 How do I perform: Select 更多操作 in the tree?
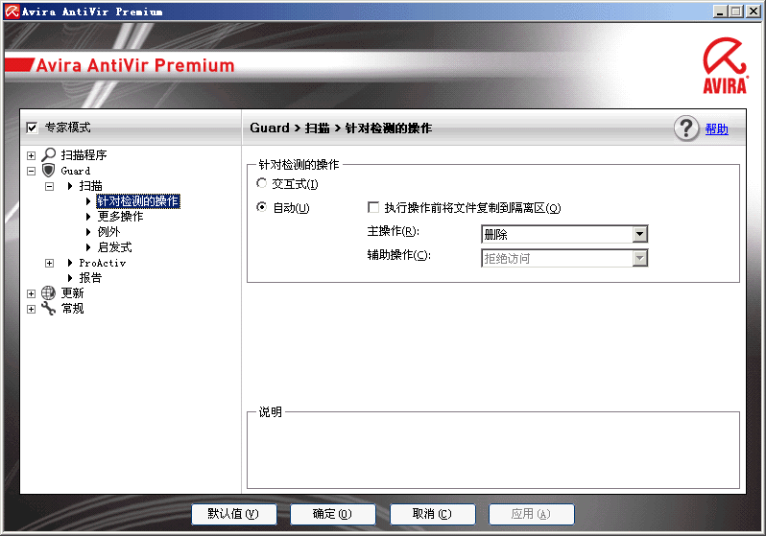[120, 217]
